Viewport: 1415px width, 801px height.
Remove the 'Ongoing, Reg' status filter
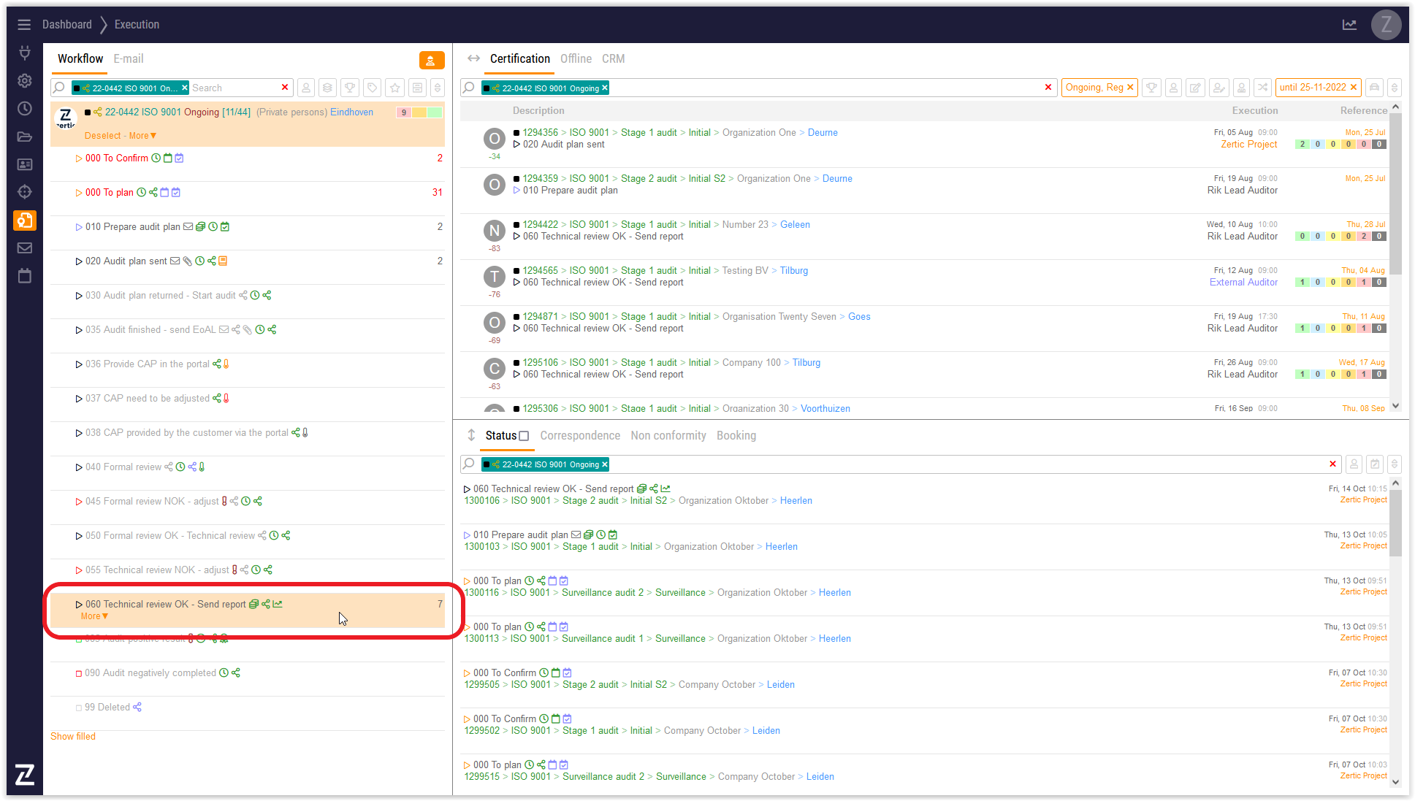tap(1130, 88)
